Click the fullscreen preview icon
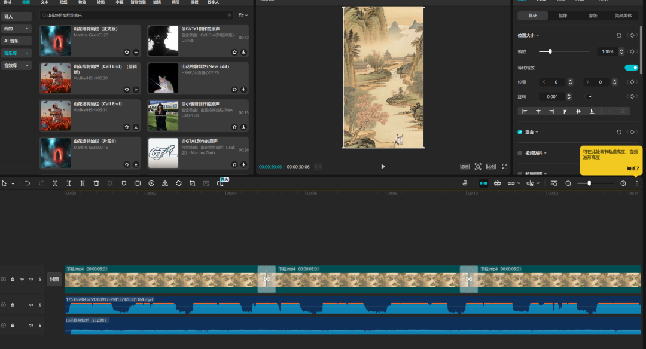 (505, 167)
